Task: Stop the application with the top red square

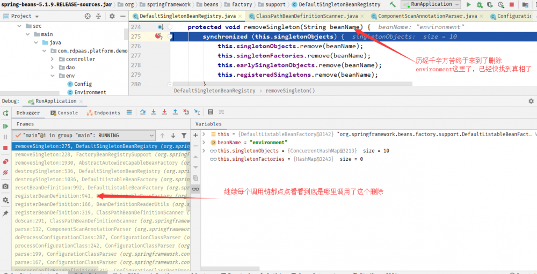Action: pos(511,4)
